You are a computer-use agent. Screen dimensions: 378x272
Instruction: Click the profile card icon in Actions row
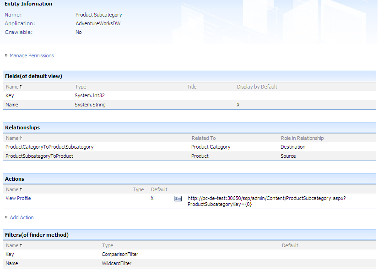178,199
